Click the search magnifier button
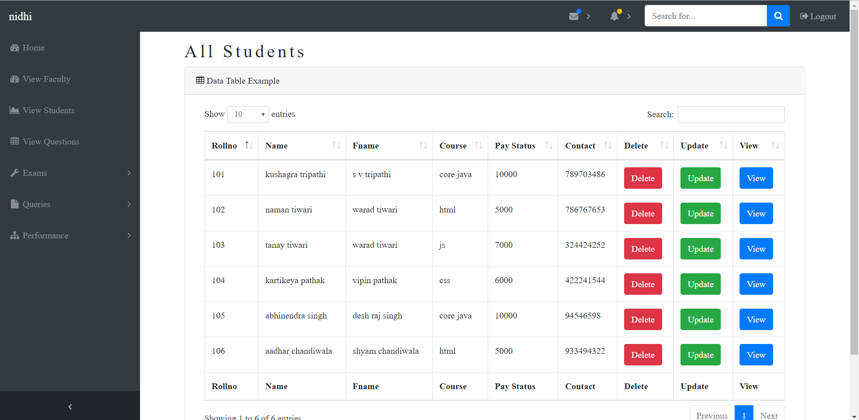 (x=778, y=16)
